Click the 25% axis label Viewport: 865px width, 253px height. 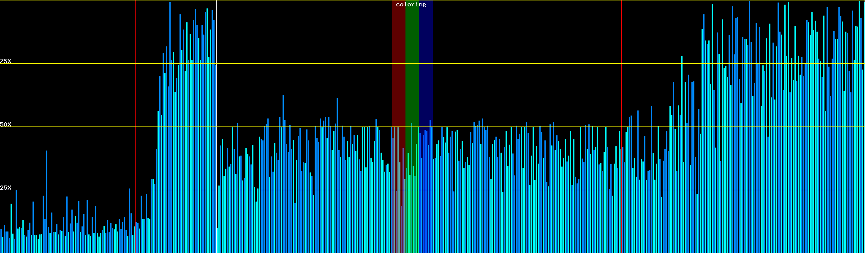5,188
